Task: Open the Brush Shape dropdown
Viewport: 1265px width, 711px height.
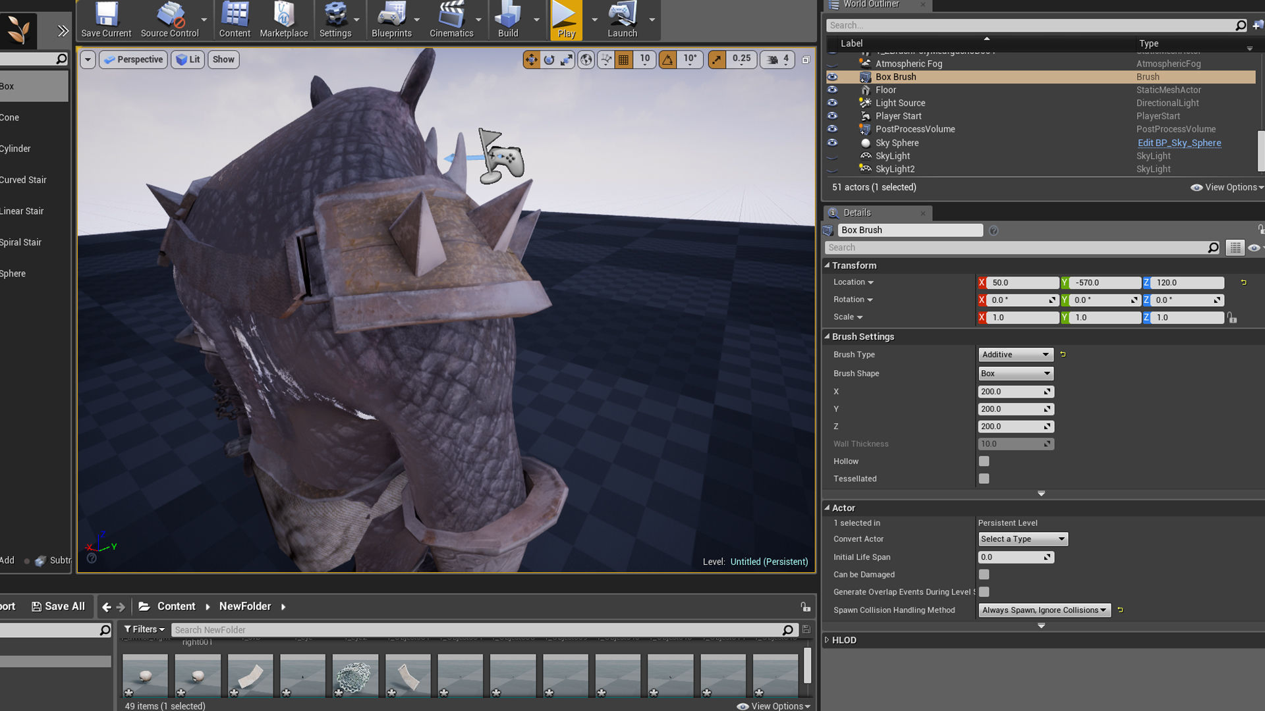Action: 1015,373
